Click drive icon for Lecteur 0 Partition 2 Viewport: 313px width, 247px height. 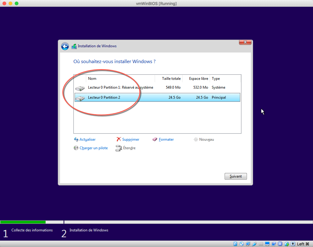80,98
